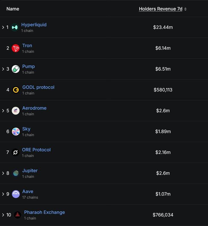This screenshot has width=208, height=226.
Task: Click the Pharaoh Exchange logo icon
Action: [x=18, y=215]
